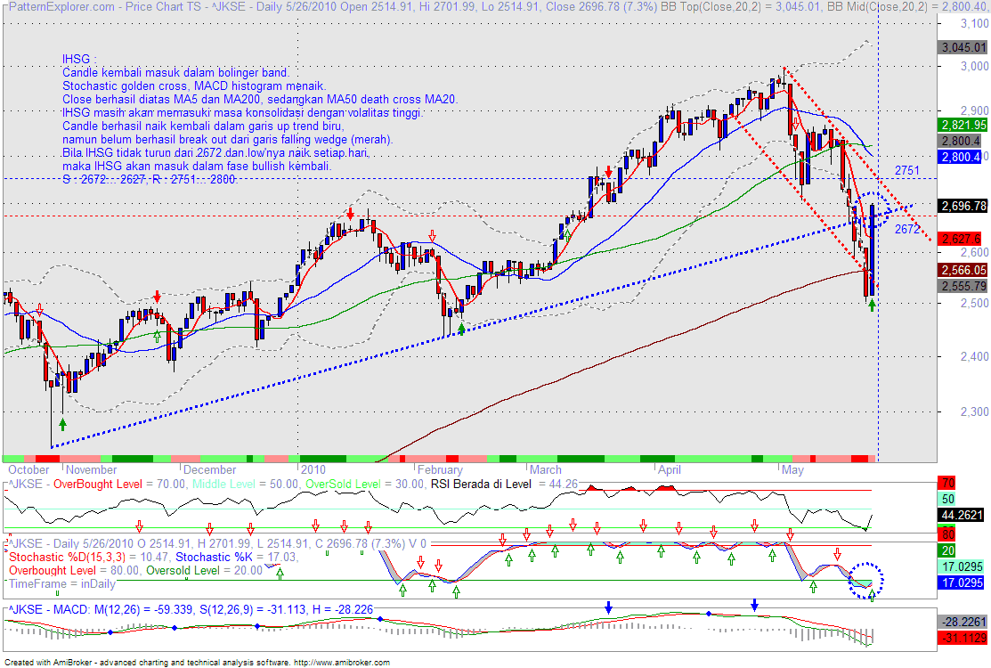This screenshot has width=991, height=668.
Task: Click the gray 2,800.4 price label
Action: point(961,141)
